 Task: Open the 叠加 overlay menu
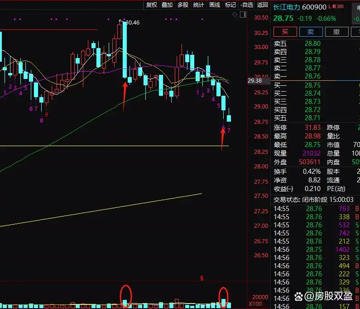click(167, 5)
